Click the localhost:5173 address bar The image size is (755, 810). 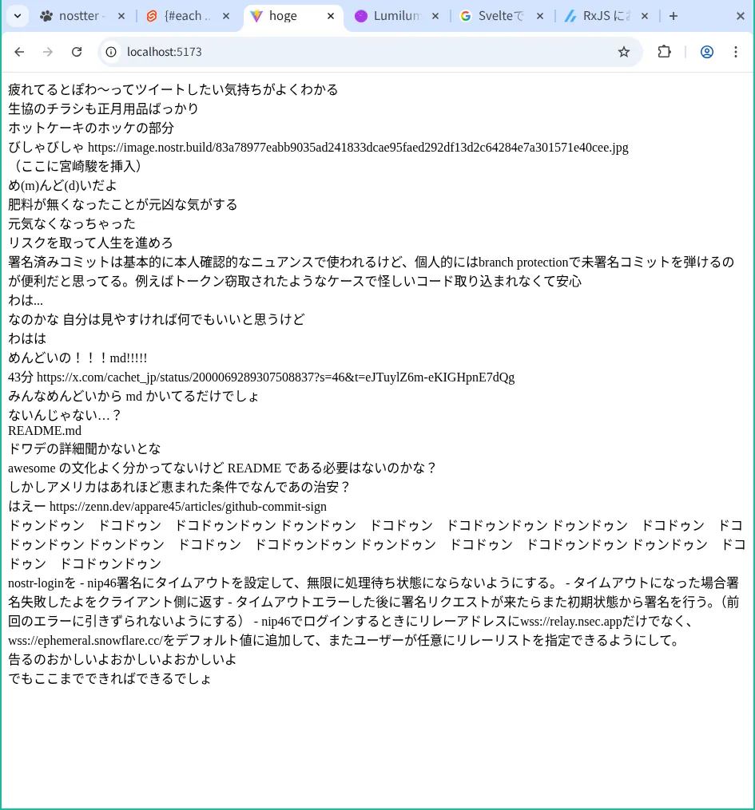tap(360, 52)
